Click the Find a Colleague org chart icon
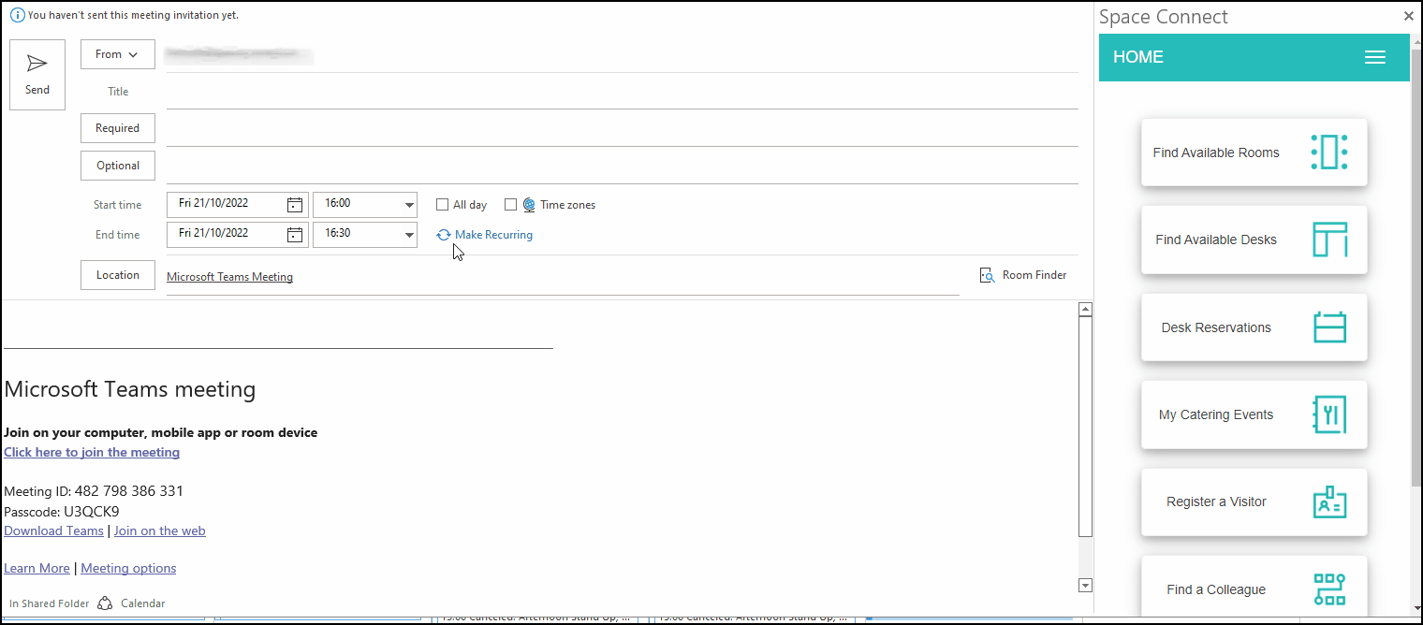1423x625 pixels. pos(1329,589)
